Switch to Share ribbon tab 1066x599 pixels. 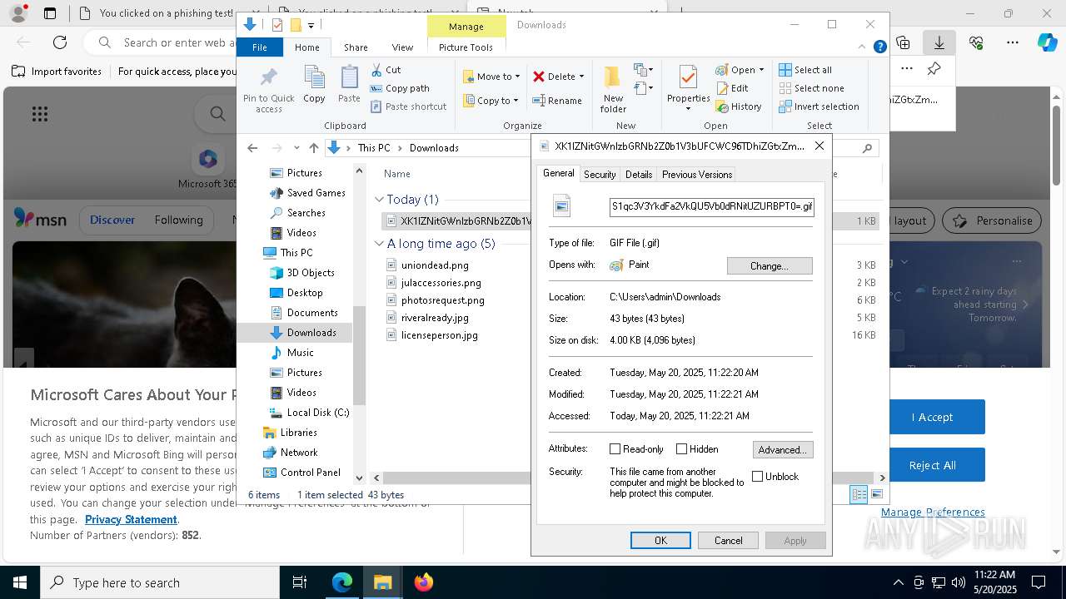click(356, 47)
